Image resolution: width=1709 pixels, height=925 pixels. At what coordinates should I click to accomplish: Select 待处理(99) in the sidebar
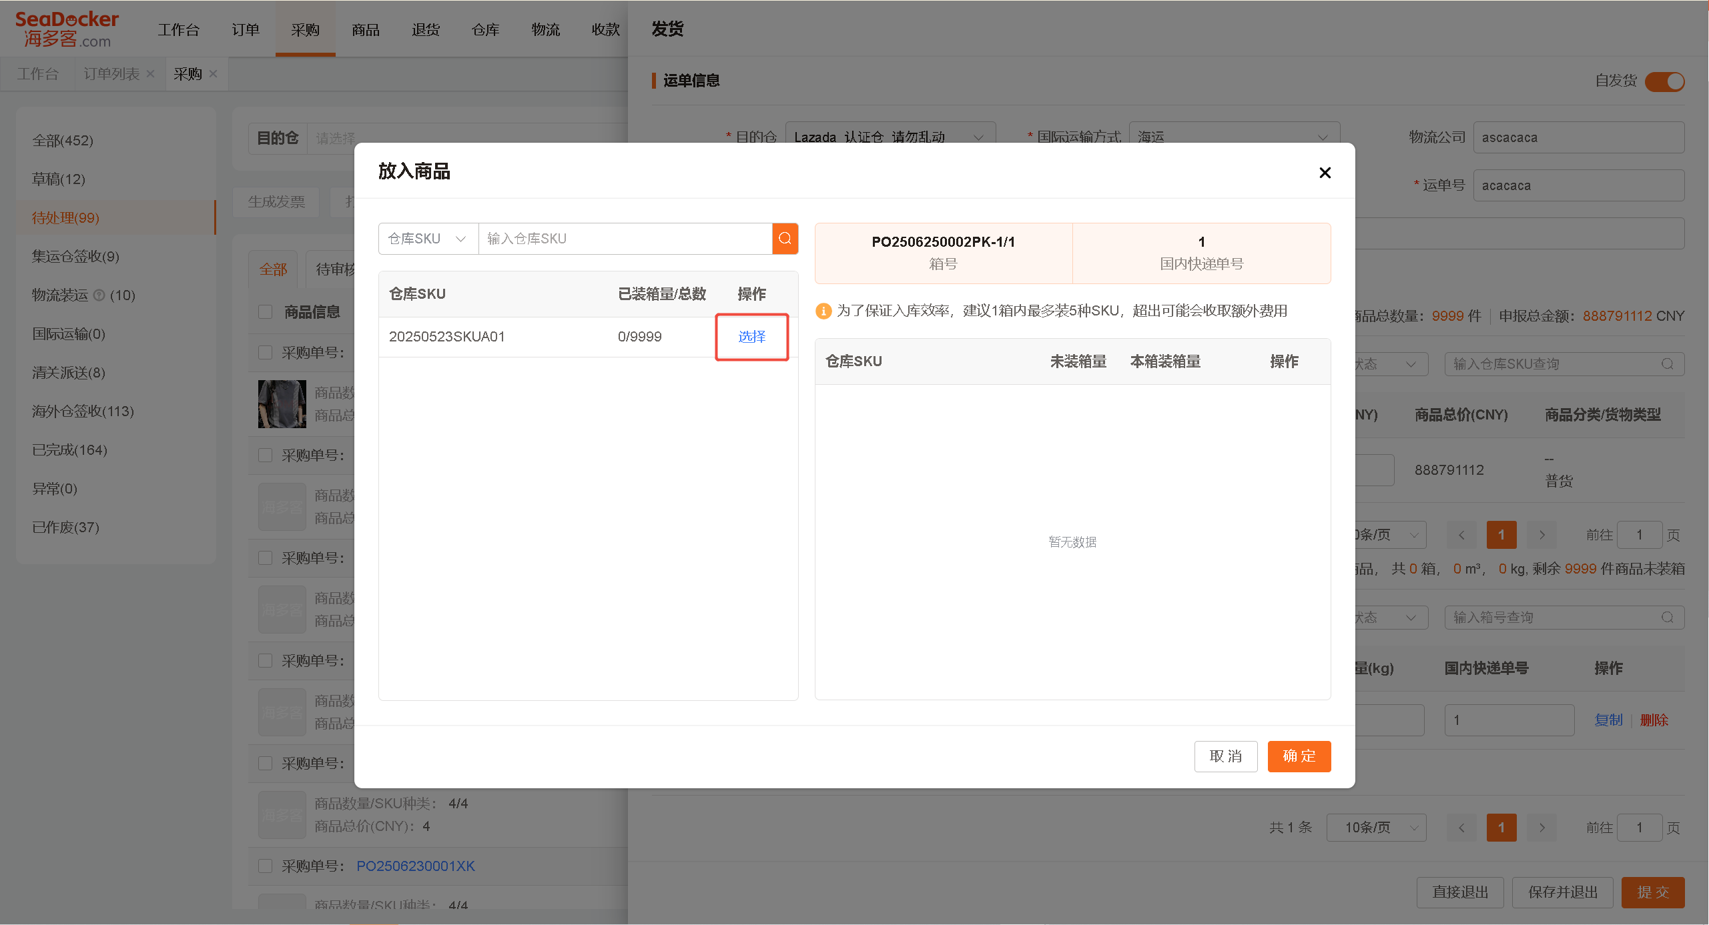(115, 218)
